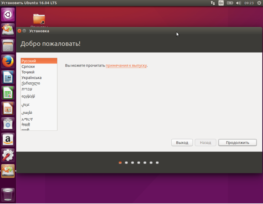The image size is (263, 204).
Task: Minimize the Установка installer window
Action: [x=24, y=31]
